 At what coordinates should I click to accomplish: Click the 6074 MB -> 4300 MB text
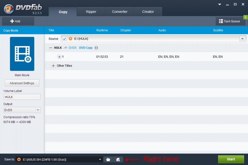pyautogui.click(x=17, y=122)
